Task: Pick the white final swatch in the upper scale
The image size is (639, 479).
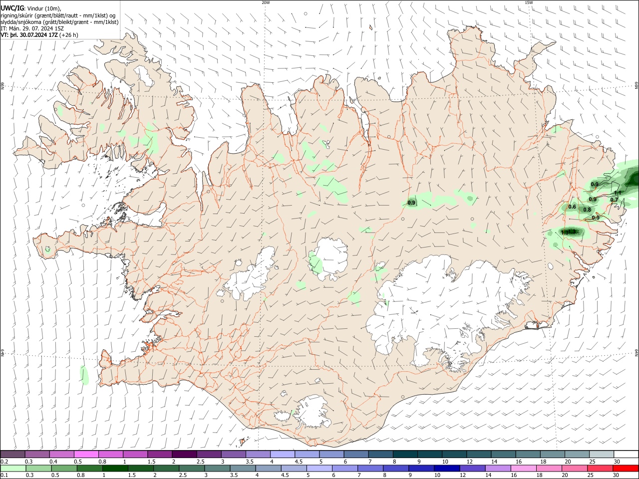Action: (x=626, y=454)
